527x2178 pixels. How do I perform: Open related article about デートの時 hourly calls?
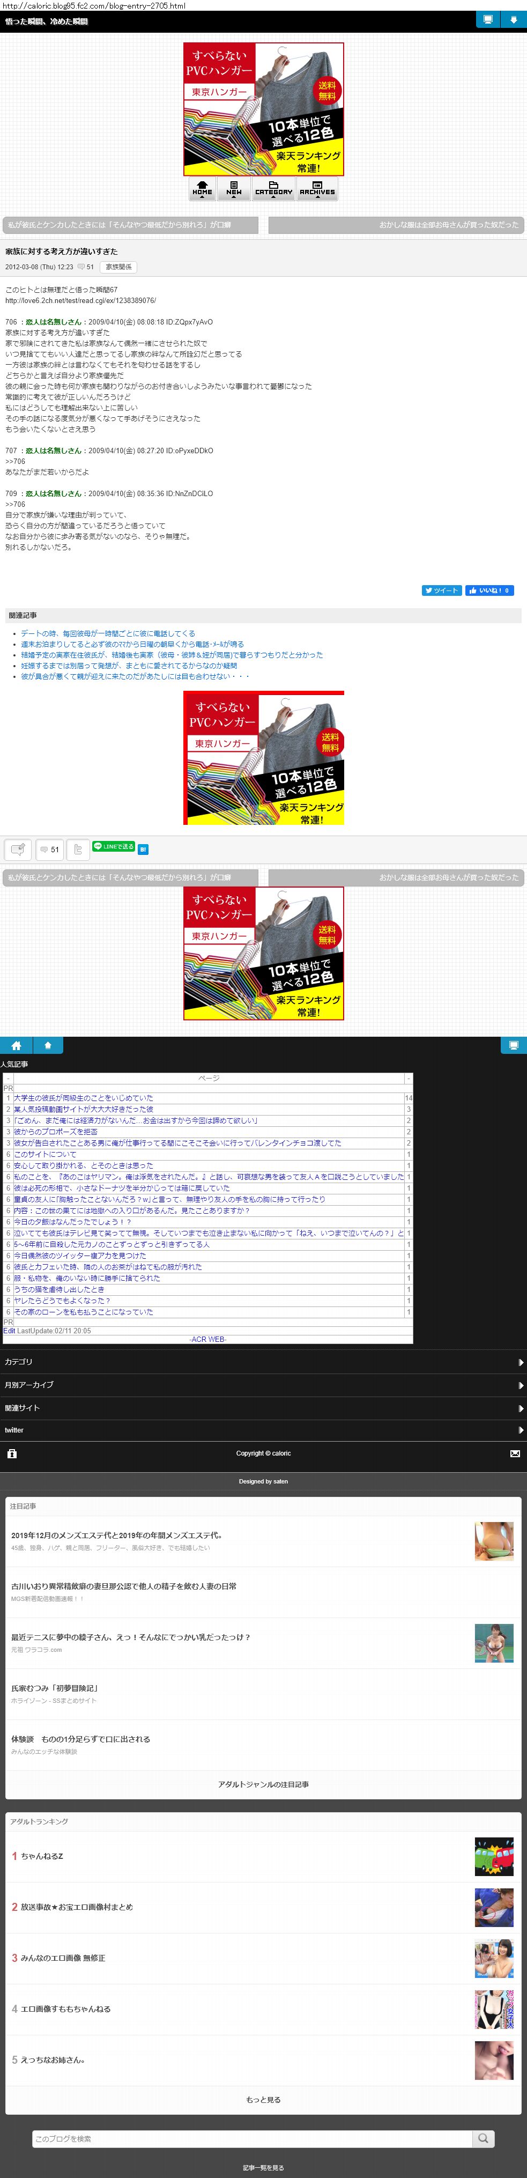(108, 633)
